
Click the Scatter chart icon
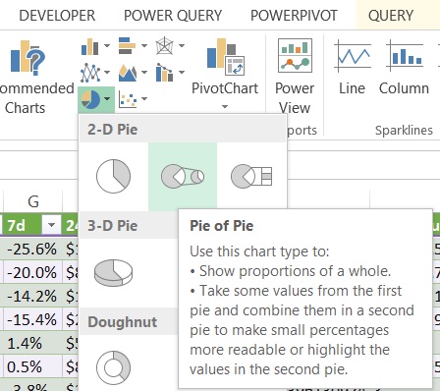[128, 99]
